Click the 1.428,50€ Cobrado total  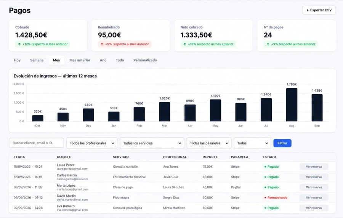31,35
